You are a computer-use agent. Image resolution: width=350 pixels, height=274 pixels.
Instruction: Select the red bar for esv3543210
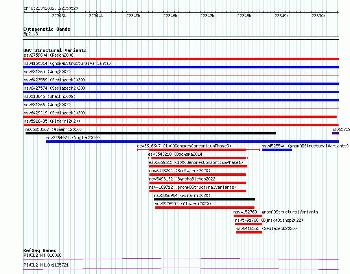pos(199,158)
